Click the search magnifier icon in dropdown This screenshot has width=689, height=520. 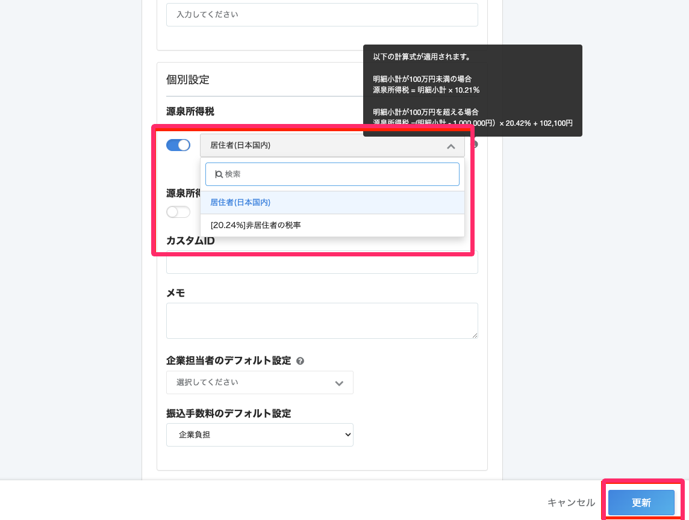pyautogui.click(x=219, y=175)
